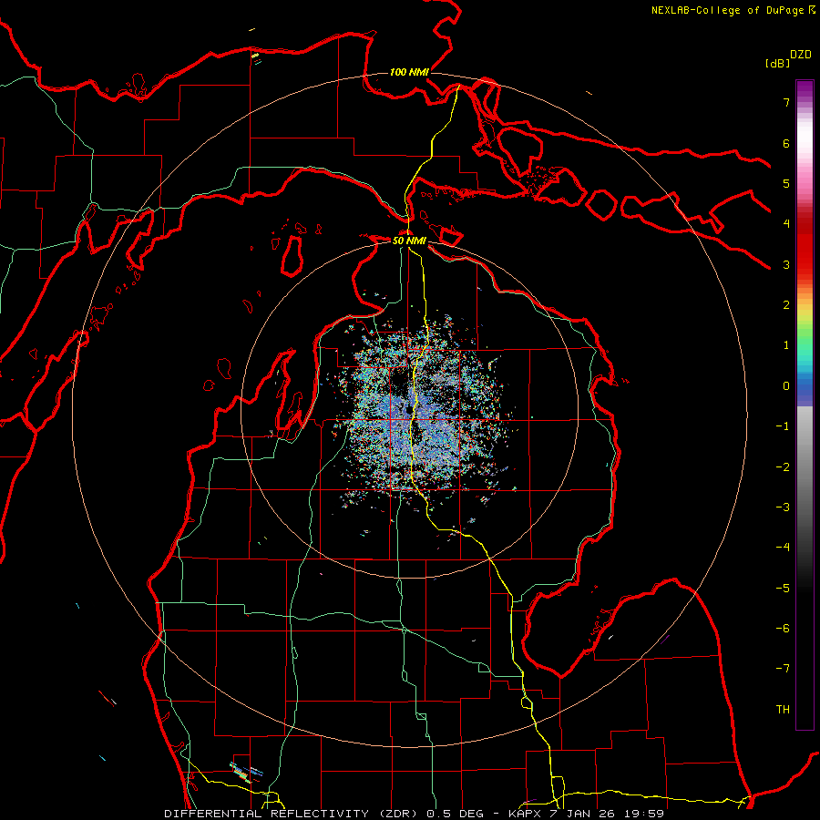The height and width of the screenshot is (820, 820).
Task: Click the 100 NMI range ring label
Action: click(x=409, y=72)
